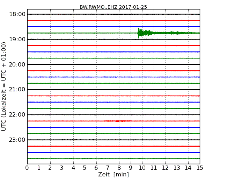
Task: Click the small red disturbance after 22:00 near minute 8
Action: tap(119, 121)
